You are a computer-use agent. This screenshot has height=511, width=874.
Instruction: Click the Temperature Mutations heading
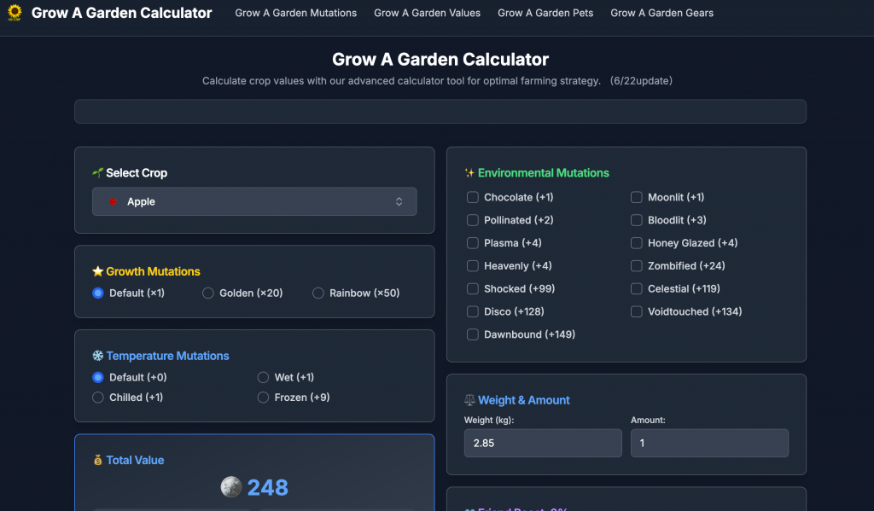tap(167, 356)
